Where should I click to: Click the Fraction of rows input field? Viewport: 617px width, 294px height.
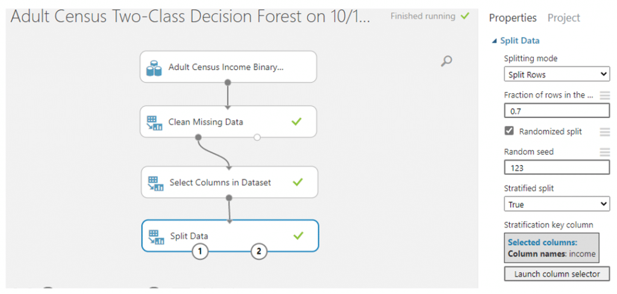(557, 111)
